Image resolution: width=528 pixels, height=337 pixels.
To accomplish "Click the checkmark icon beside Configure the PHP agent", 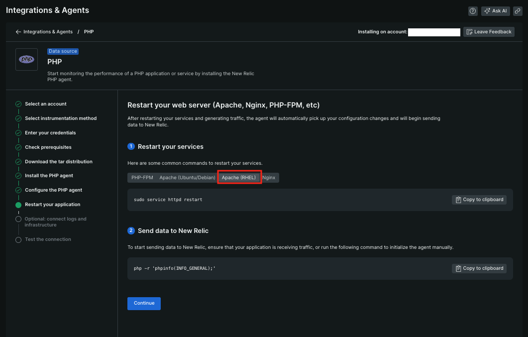I will point(18,190).
